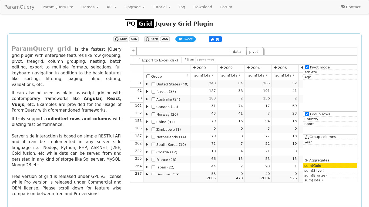
Task: Click the Export to Excel(xlsx) button
Action: click(x=157, y=60)
